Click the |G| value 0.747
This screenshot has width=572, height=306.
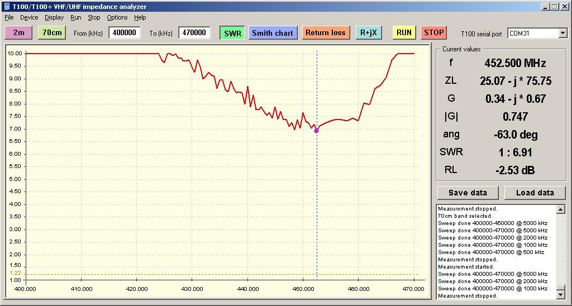click(x=515, y=116)
